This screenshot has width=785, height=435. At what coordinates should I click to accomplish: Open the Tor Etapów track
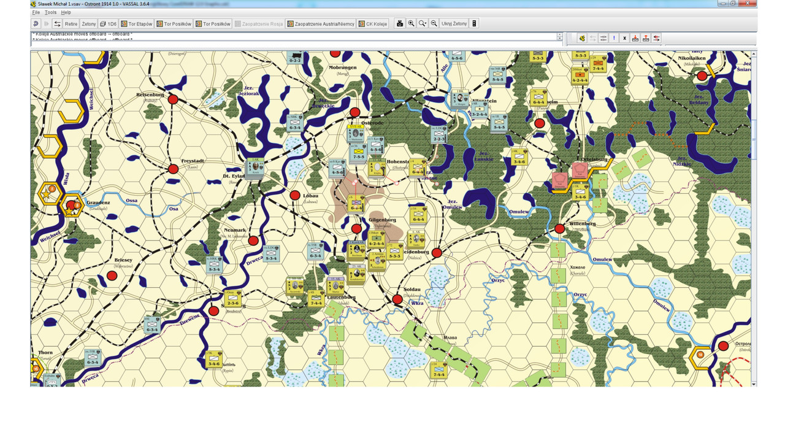pos(137,24)
